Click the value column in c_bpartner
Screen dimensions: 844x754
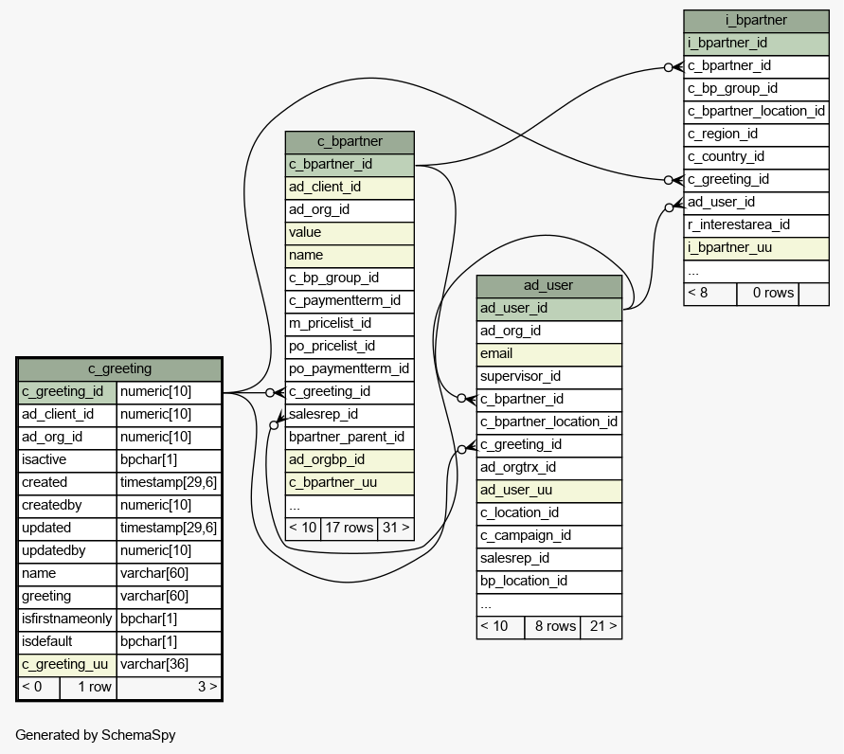pyautogui.click(x=350, y=233)
